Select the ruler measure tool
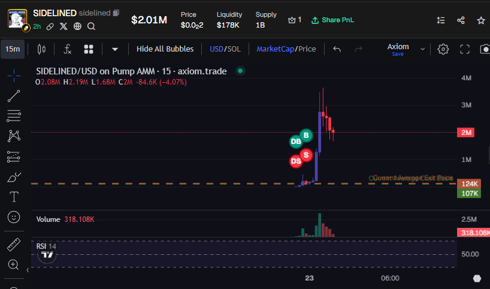 pos(14,245)
